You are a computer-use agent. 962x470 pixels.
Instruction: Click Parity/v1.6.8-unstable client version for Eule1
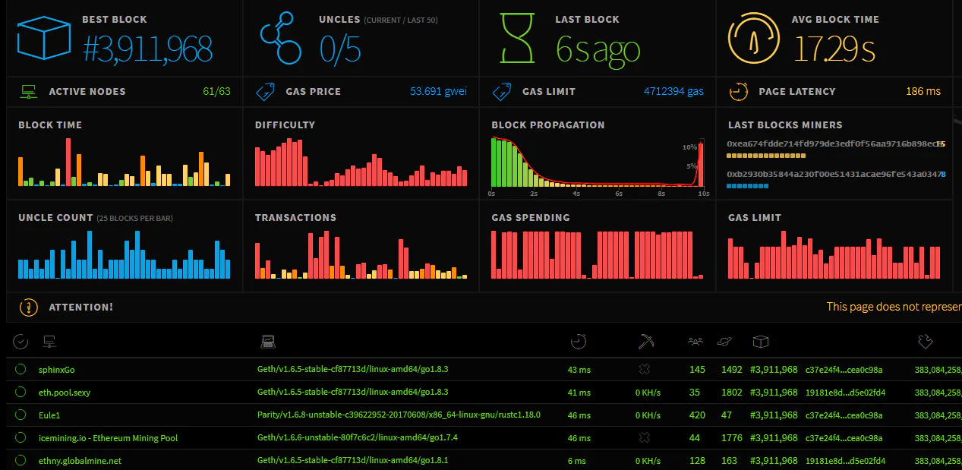[399, 415]
